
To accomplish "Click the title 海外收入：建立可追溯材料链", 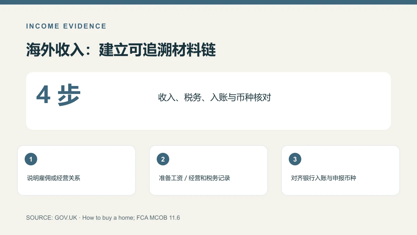I will [x=121, y=50].
